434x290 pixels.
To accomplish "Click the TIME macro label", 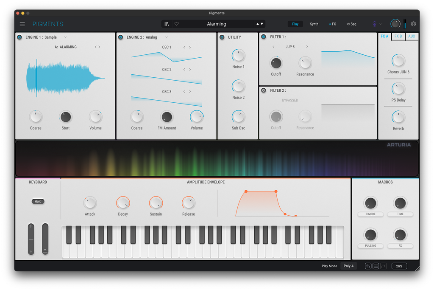I will pos(400,214).
